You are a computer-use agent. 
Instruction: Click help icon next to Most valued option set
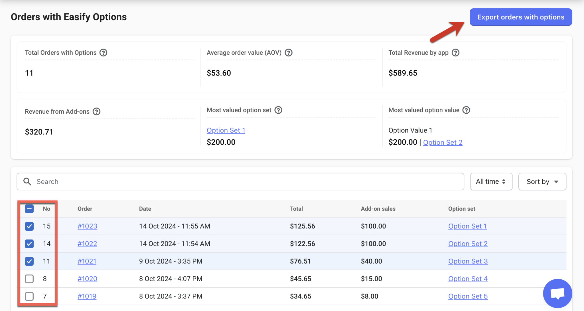tap(279, 110)
